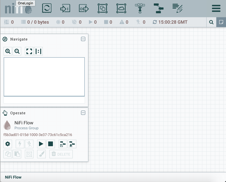Image resolution: width=226 pixels, height=182 pixels.
Task: Click the fit to screen button
Action: (29, 51)
